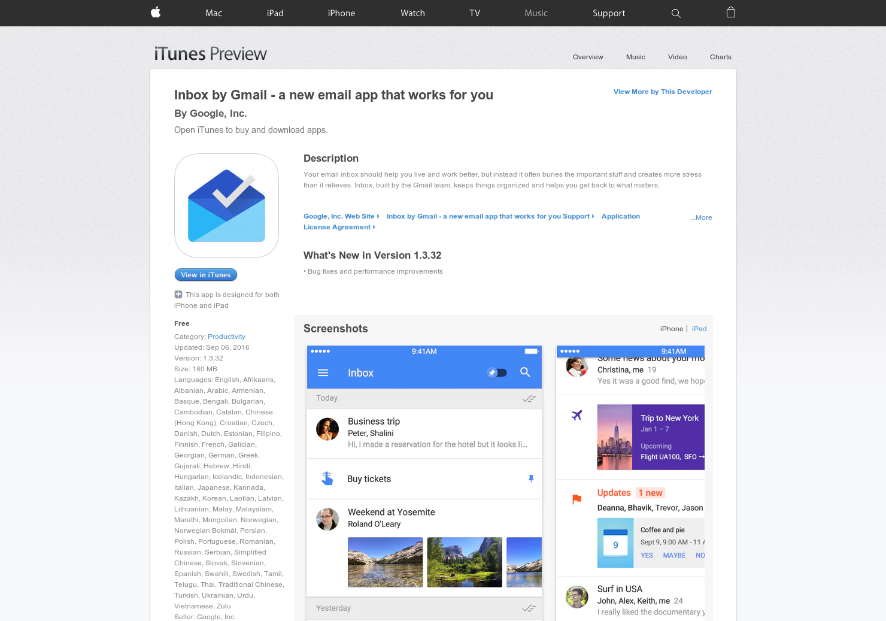Click the 'Size: 180 MB' info line
886x621 pixels.
point(196,369)
